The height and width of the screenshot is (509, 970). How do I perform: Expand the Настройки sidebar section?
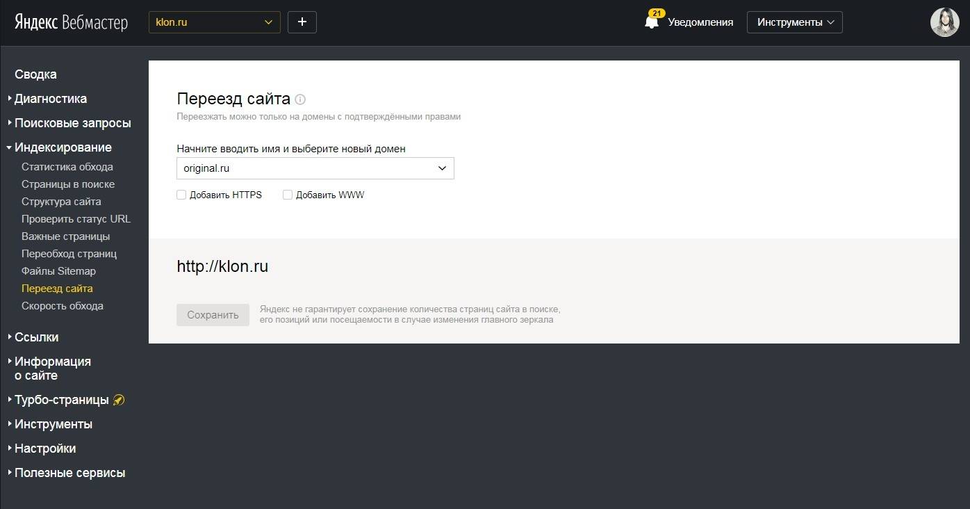click(x=45, y=449)
